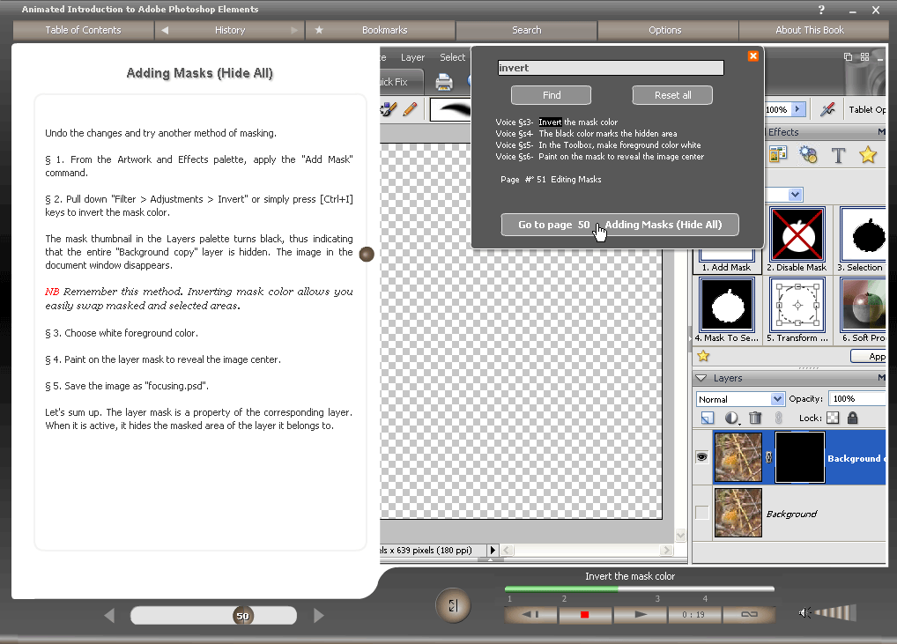
Task: Select the brush tool icon
Action: [389, 109]
